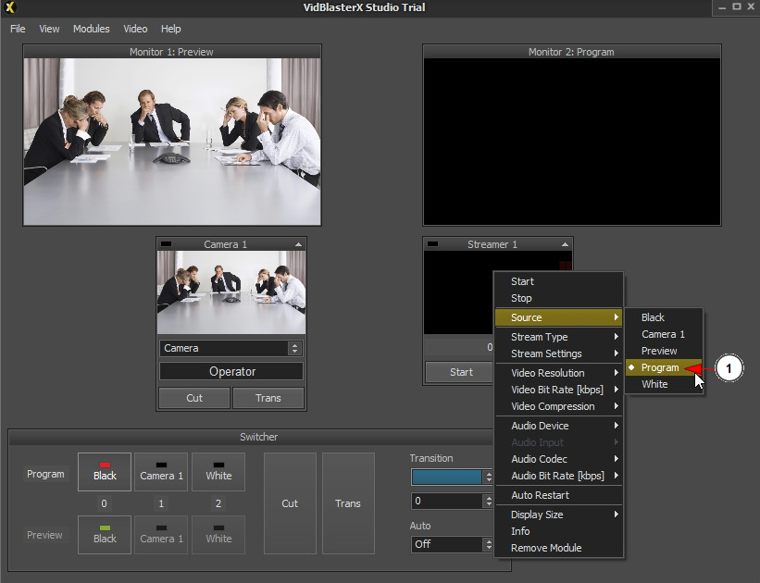Switch Program row to Camera 1
760x583 pixels.
tap(161, 472)
